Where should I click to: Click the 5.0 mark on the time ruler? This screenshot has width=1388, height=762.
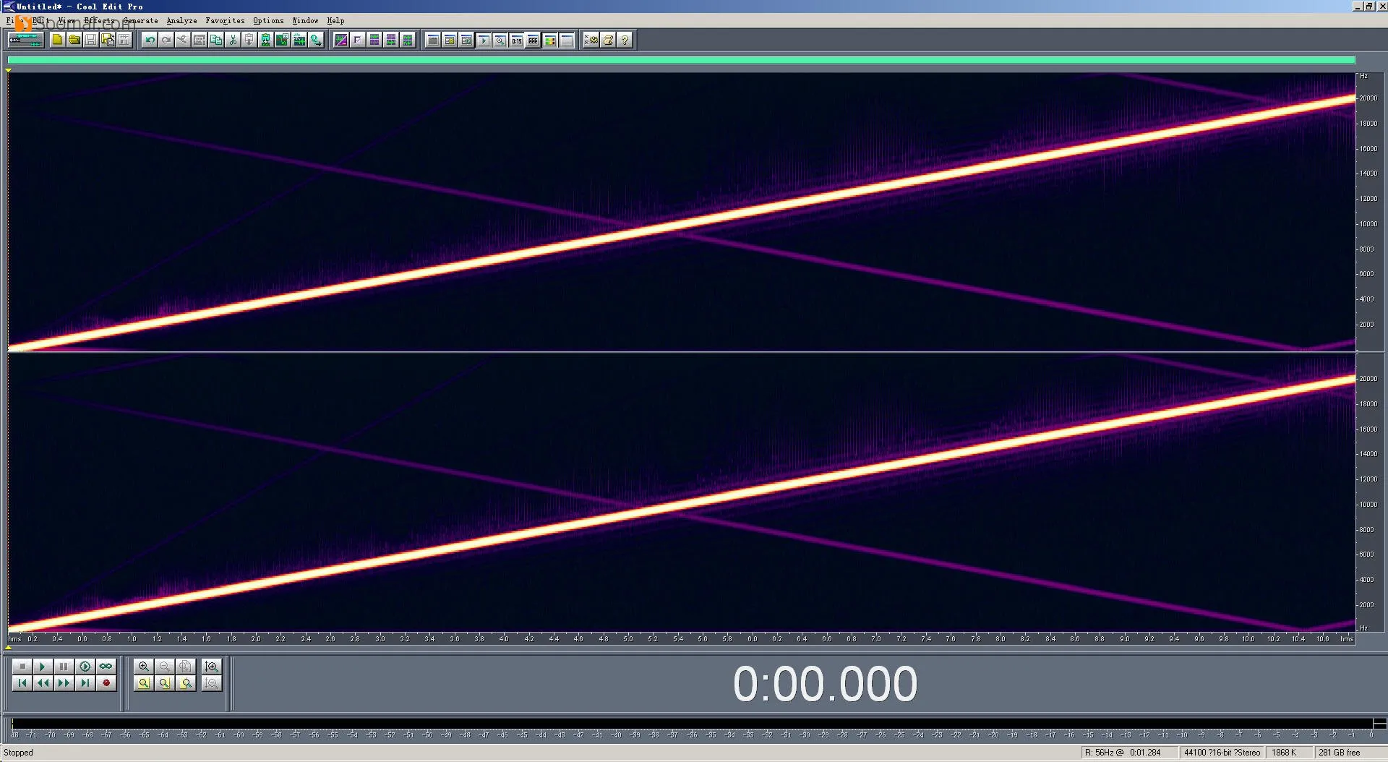pos(627,639)
